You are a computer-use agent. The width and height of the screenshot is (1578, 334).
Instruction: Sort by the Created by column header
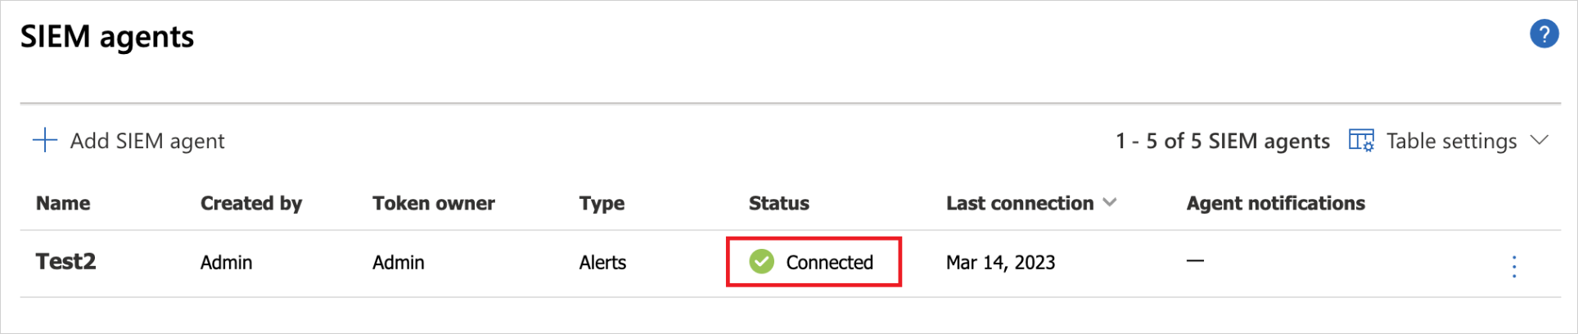pyautogui.click(x=251, y=203)
